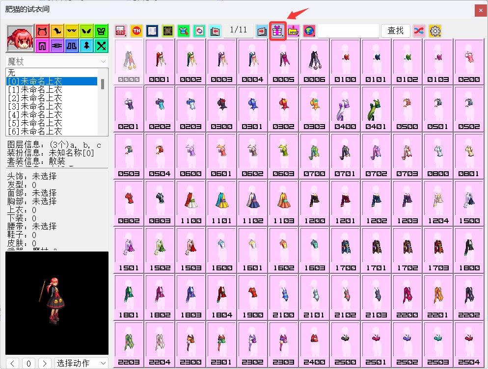Click the NPK download toolbar icon

tap(293, 31)
